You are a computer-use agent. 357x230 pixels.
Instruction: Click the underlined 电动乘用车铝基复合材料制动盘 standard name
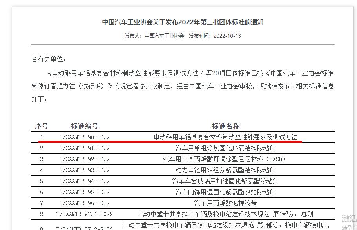225,137
